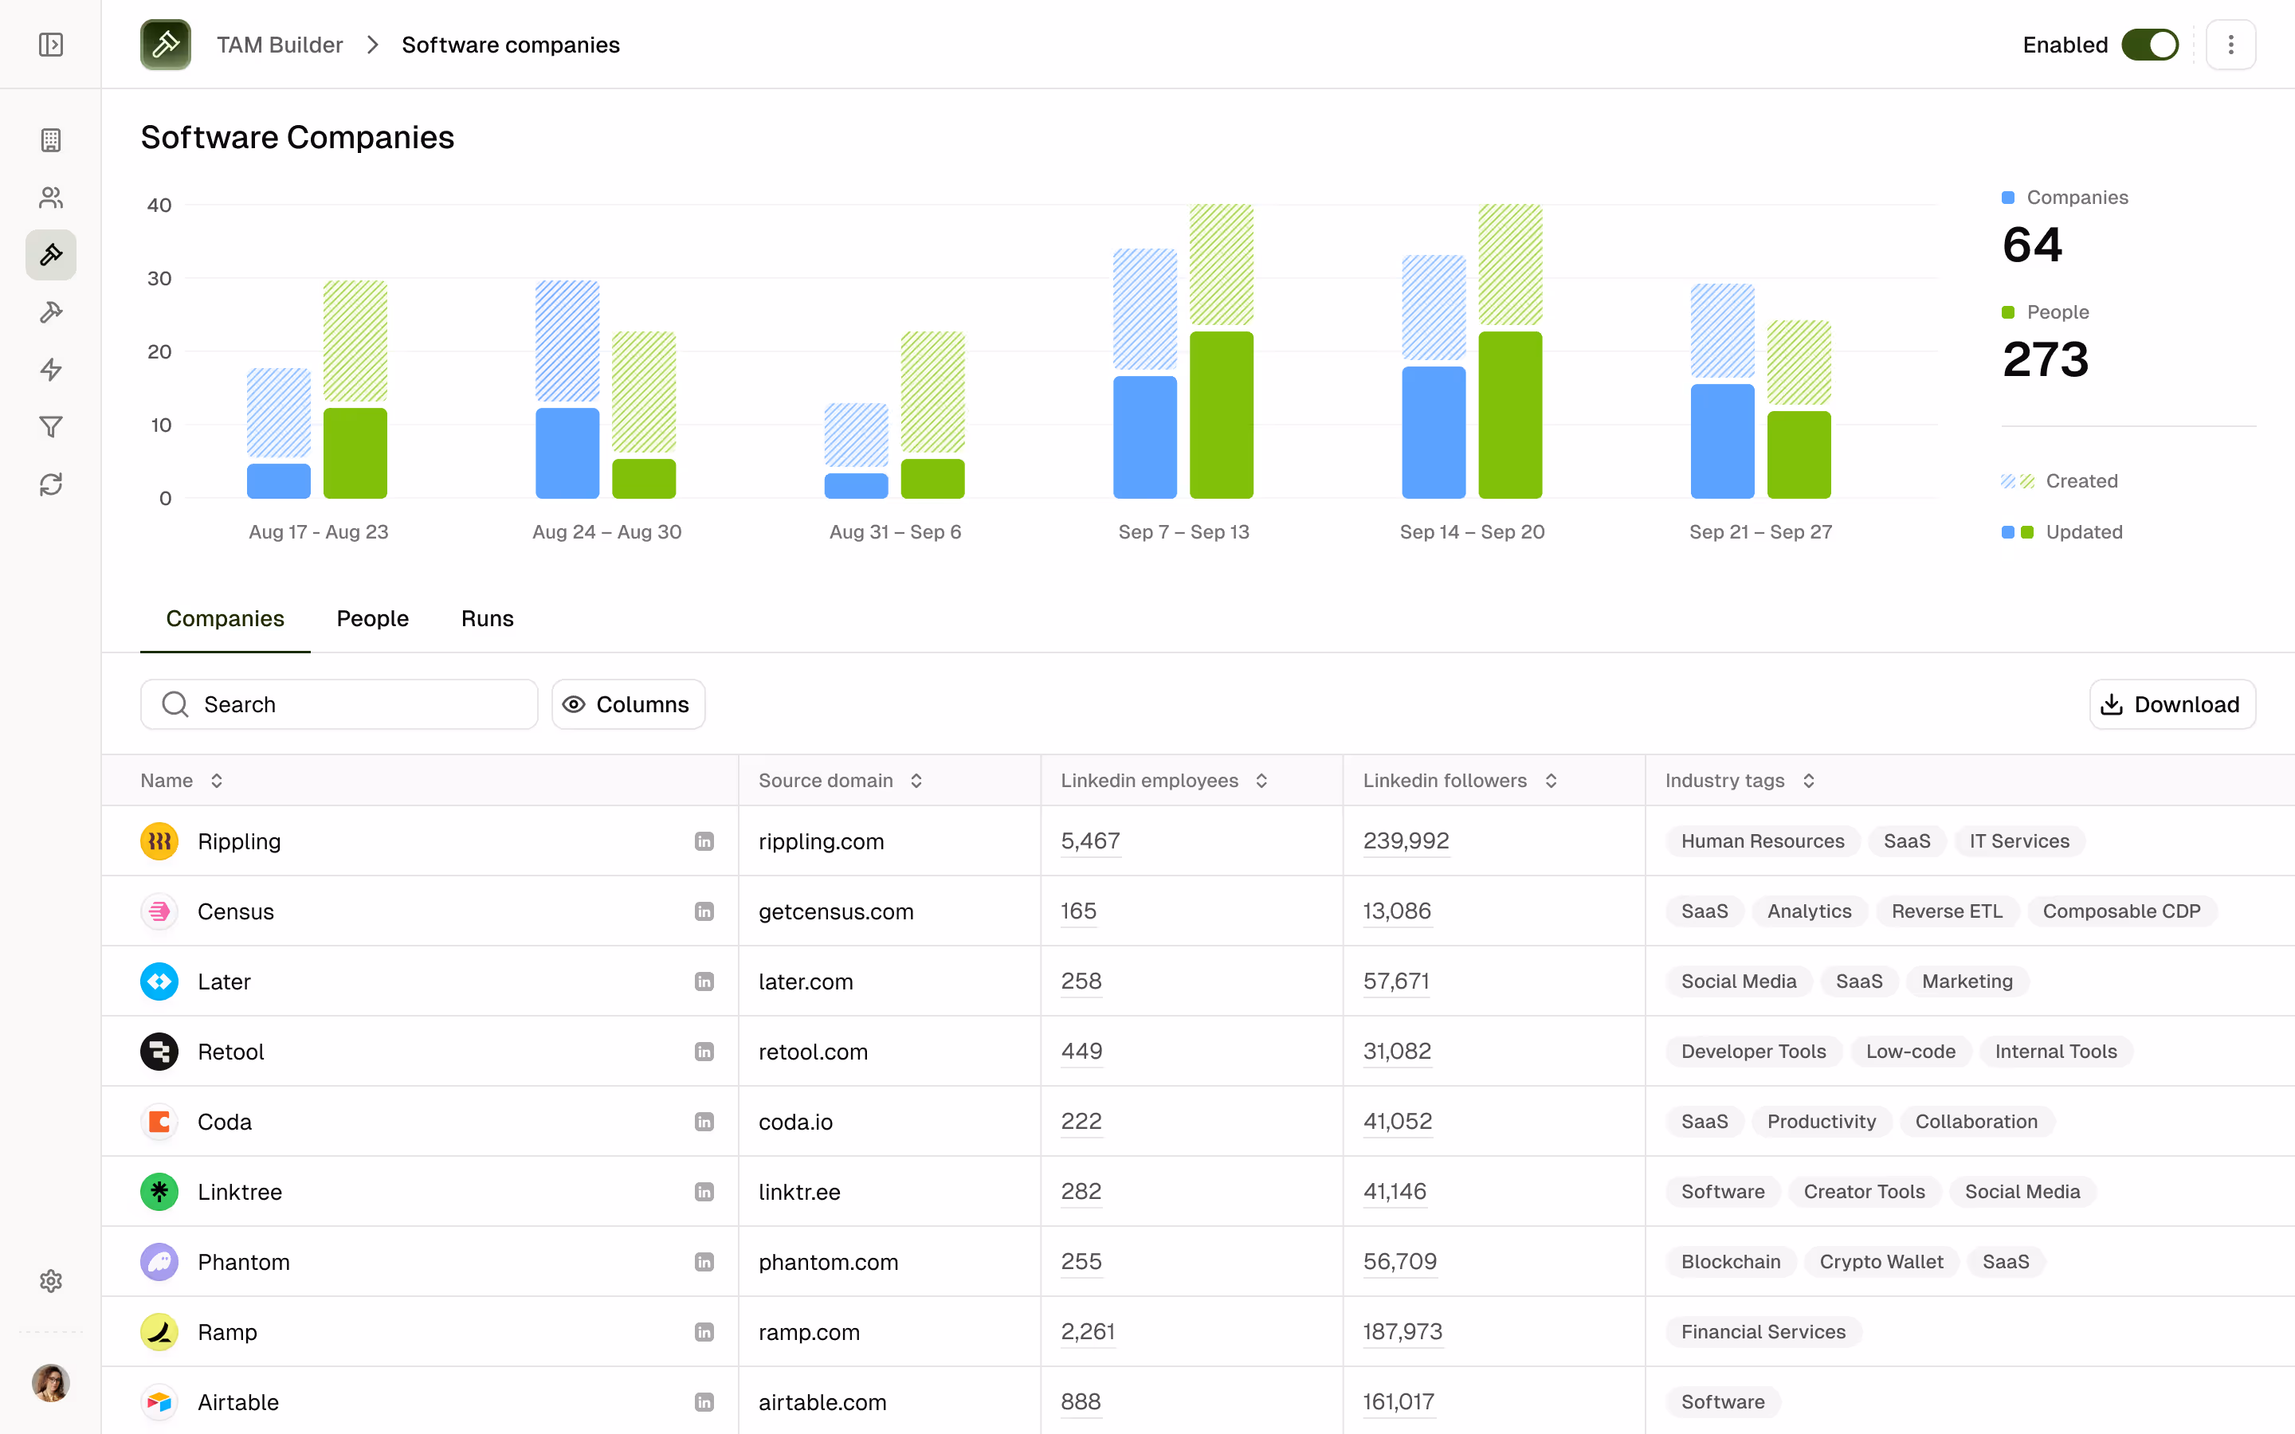This screenshot has width=2295, height=1434.
Task: Click airtable.com source domain
Action: point(822,1403)
